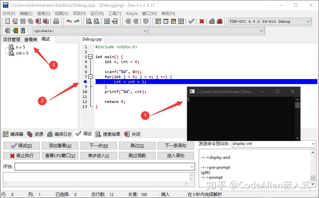Create a new source file
This screenshot has height=198, width=319.
click(x=7, y=21)
